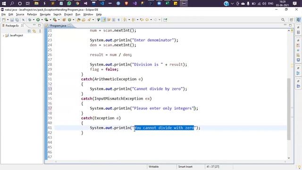Click the Pin Editor icon
The width and height of the screenshot is (302, 170).
point(165,20)
